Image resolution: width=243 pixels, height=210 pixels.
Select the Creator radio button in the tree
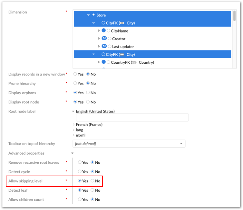pyautogui.click(x=110, y=39)
